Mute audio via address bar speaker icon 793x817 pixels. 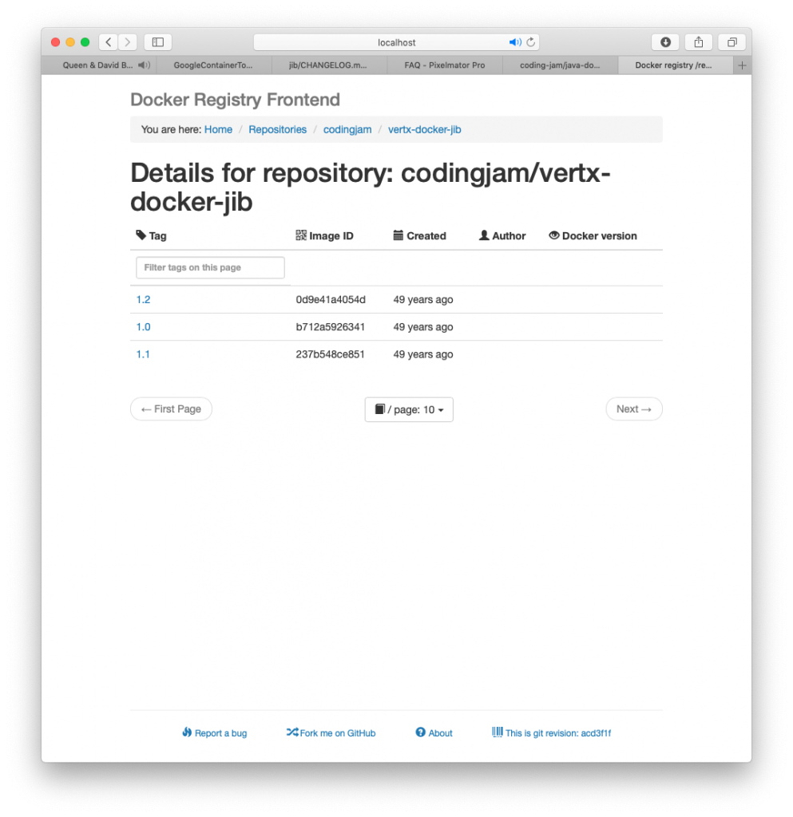(514, 42)
